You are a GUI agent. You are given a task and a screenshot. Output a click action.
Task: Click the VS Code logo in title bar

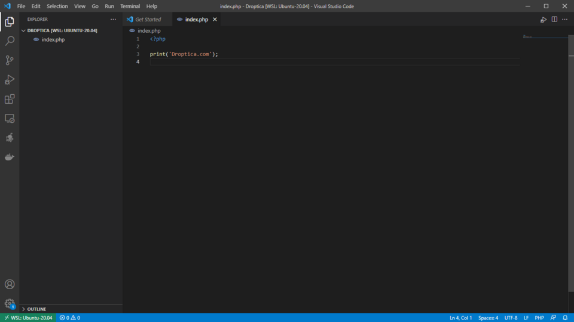click(7, 6)
